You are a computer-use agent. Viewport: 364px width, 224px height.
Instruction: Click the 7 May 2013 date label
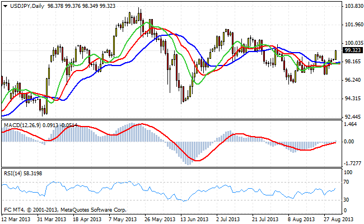pyautogui.click(x=123, y=219)
